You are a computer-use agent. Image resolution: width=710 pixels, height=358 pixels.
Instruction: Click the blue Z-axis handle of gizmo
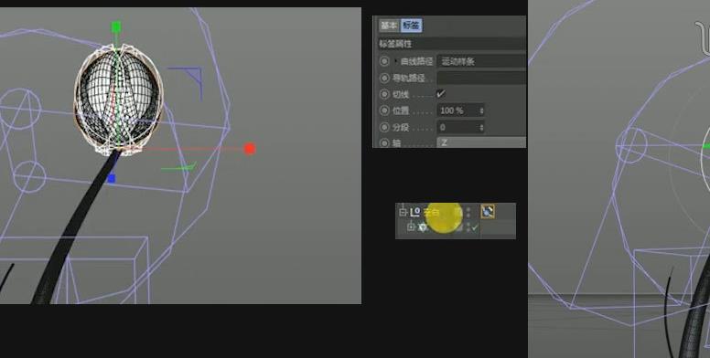tap(112, 179)
